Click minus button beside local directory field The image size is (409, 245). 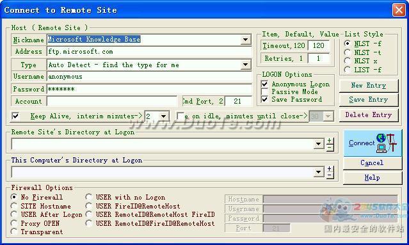[x=330, y=175]
